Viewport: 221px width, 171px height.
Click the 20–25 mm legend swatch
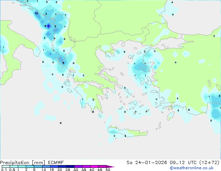pyautogui.click(x=62, y=166)
